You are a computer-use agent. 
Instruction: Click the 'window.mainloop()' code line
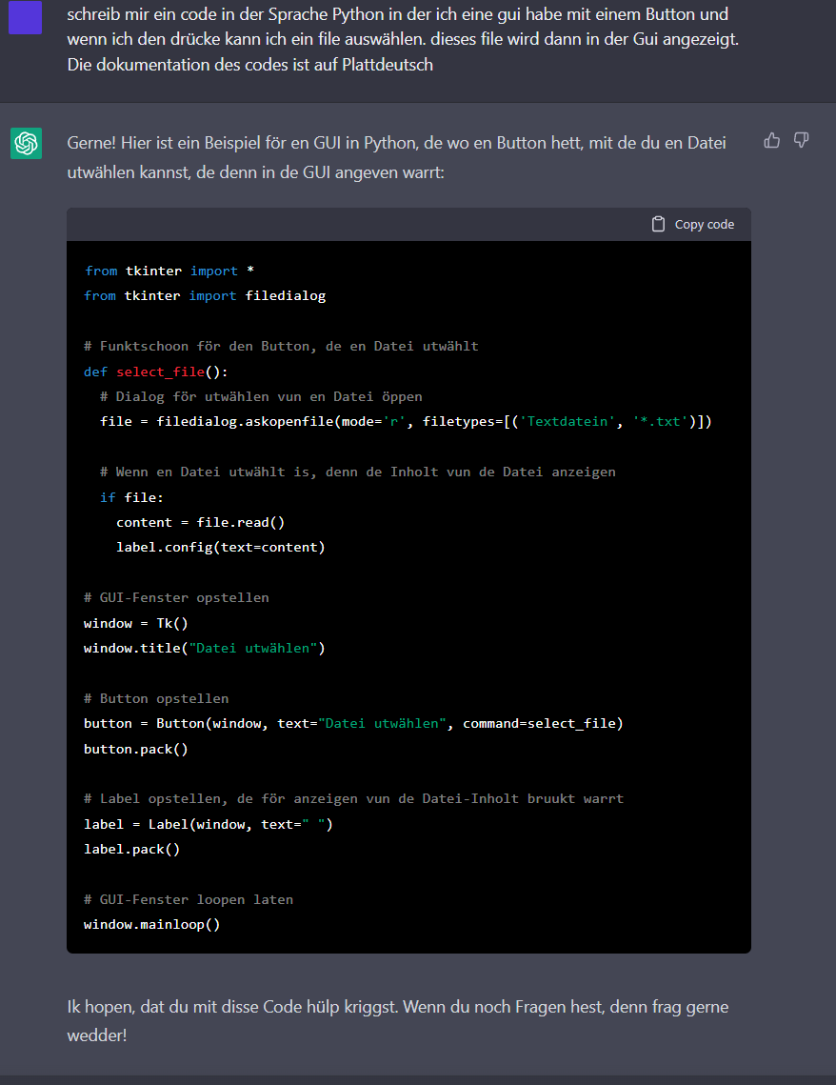152,924
